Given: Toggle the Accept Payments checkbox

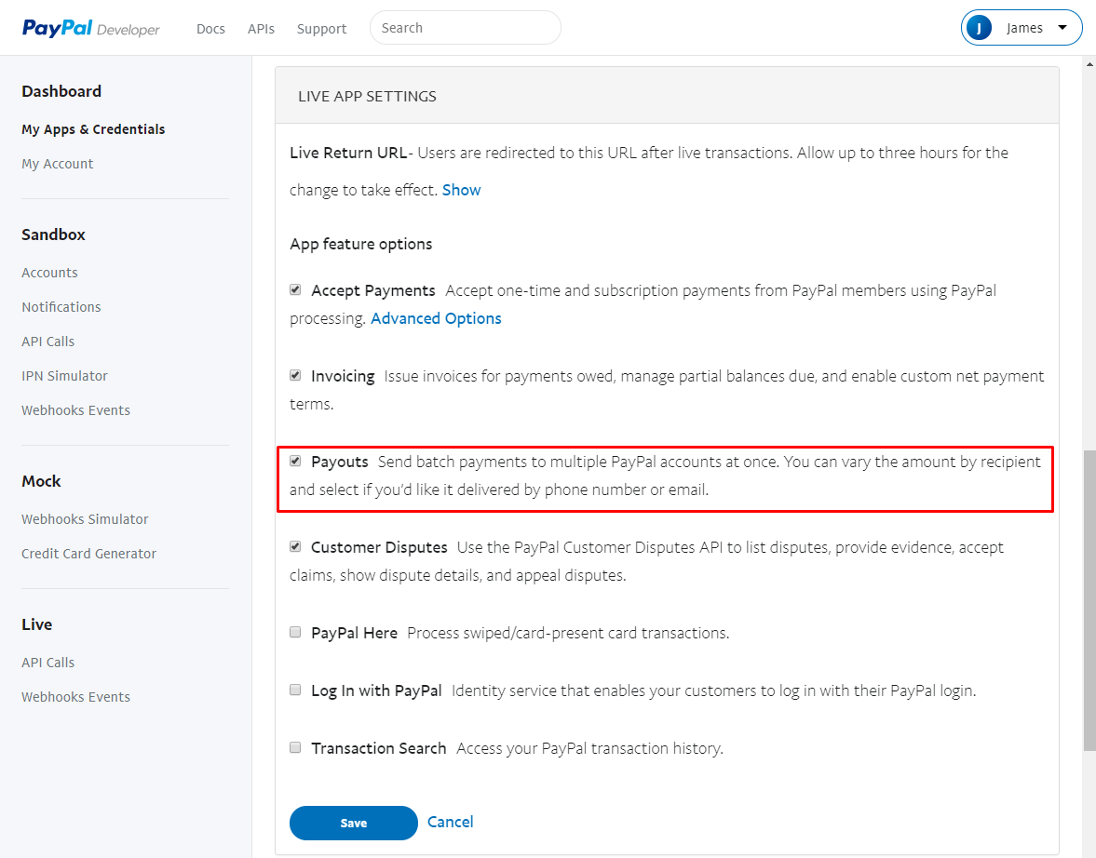Looking at the screenshot, I should pyautogui.click(x=296, y=289).
